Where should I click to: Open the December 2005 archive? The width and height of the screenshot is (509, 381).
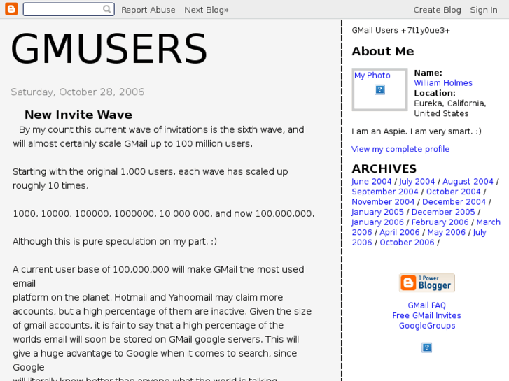pyautogui.click(x=443, y=212)
